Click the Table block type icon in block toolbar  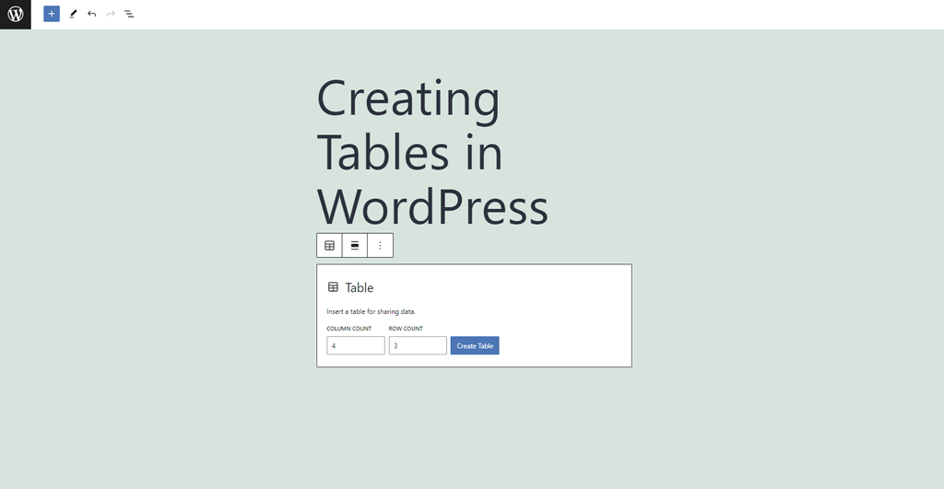329,245
